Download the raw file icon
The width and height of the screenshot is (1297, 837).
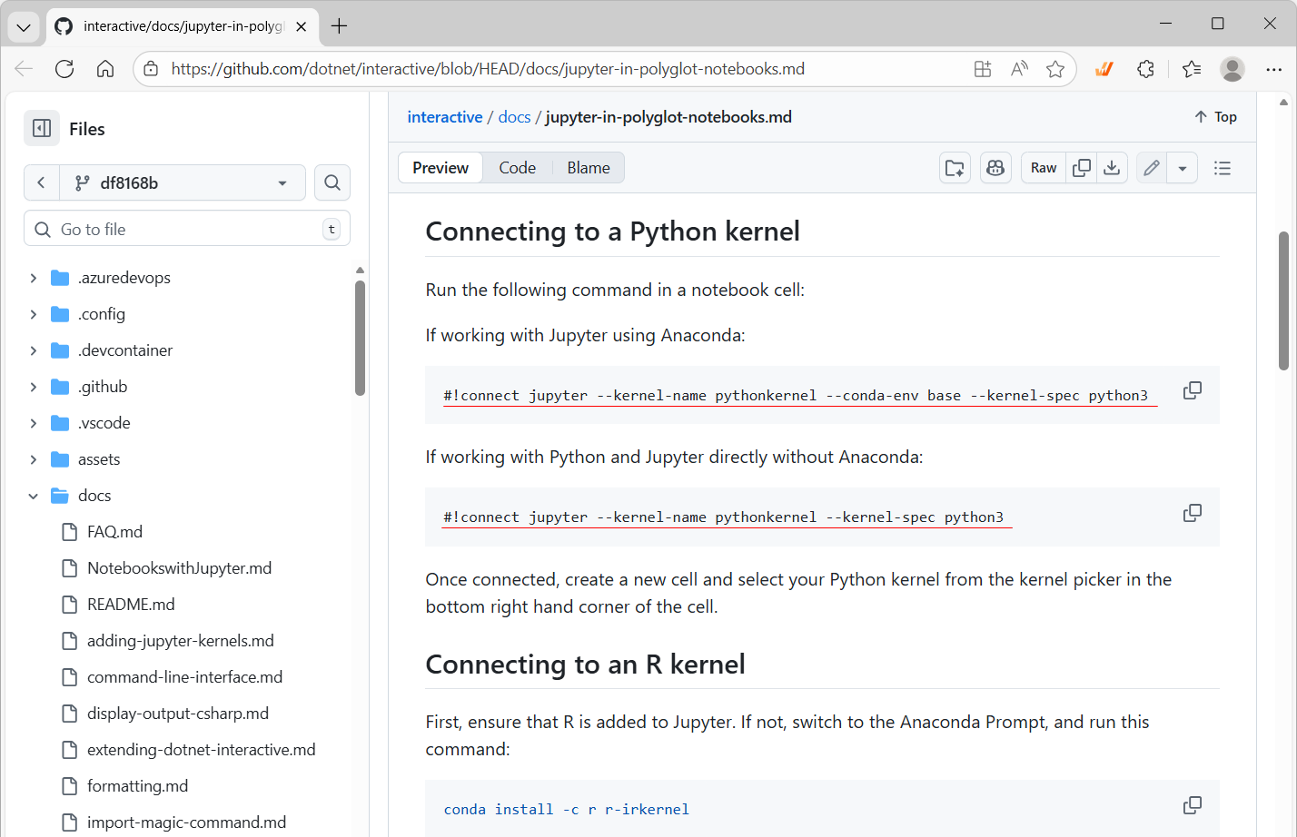[1112, 168]
